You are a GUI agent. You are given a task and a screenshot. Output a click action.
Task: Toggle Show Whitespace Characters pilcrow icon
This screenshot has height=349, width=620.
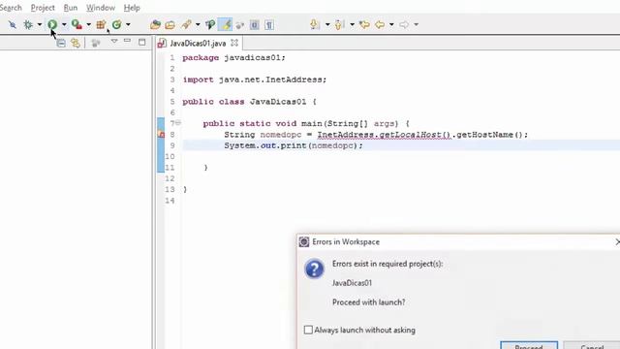click(269, 25)
